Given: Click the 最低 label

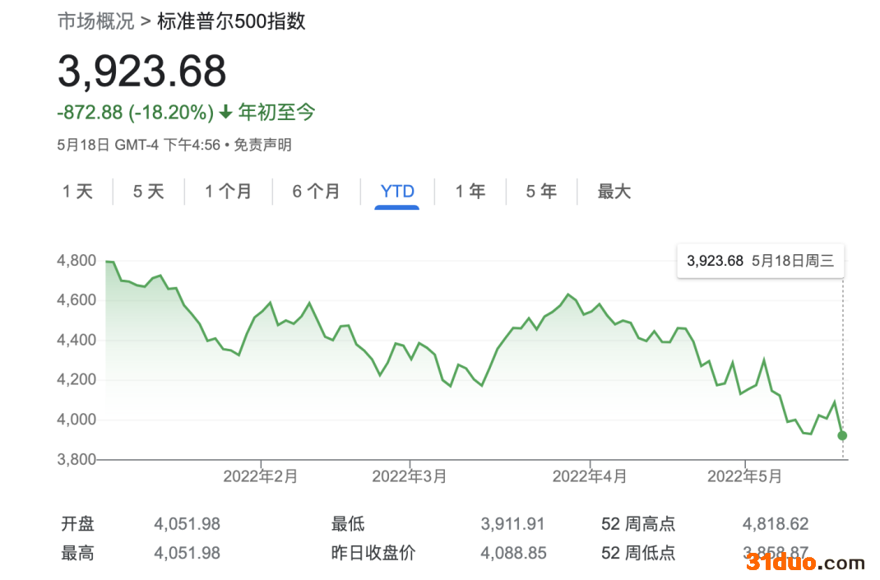Looking at the screenshot, I should pyautogui.click(x=348, y=524).
